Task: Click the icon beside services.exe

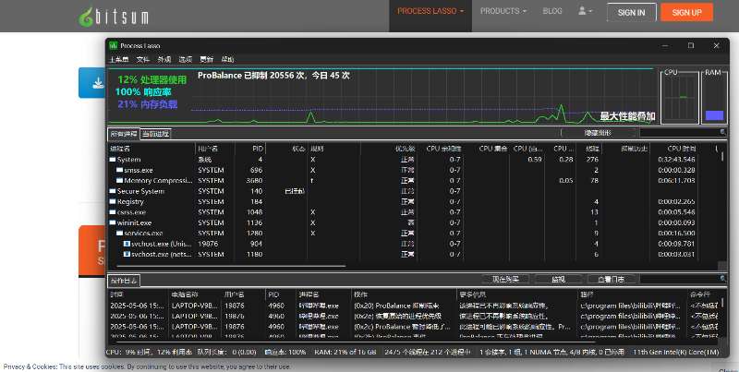Action: click(x=120, y=234)
